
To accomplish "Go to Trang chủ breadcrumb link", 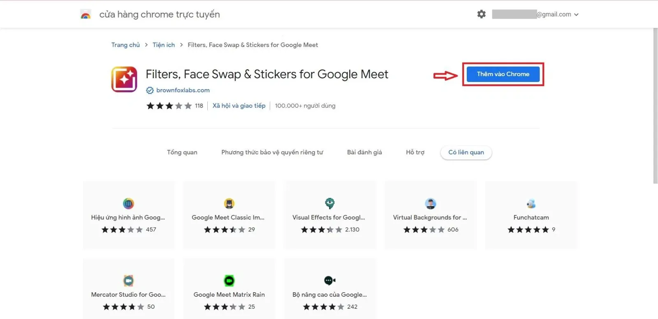I will (125, 45).
